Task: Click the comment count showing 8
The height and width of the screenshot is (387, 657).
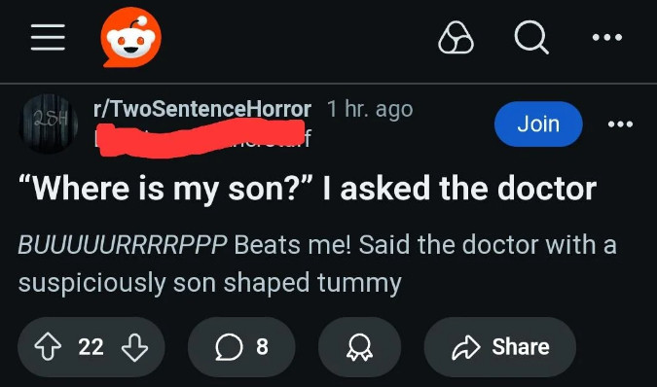Action: (262, 347)
